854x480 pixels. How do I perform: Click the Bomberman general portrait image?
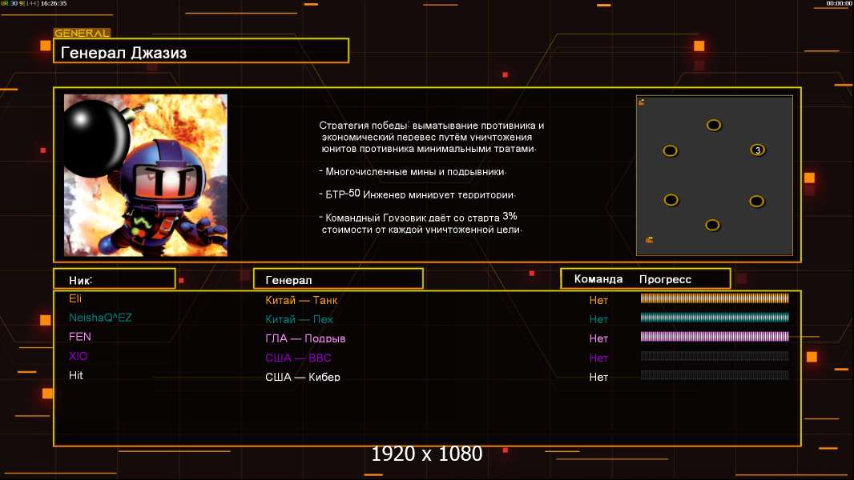[x=146, y=175]
